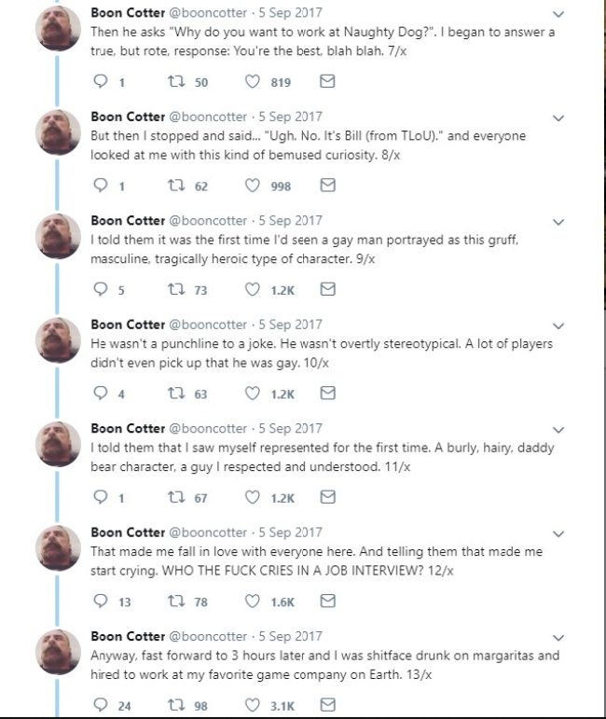Retweet the tweet with 67 retweets

pos(176,497)
